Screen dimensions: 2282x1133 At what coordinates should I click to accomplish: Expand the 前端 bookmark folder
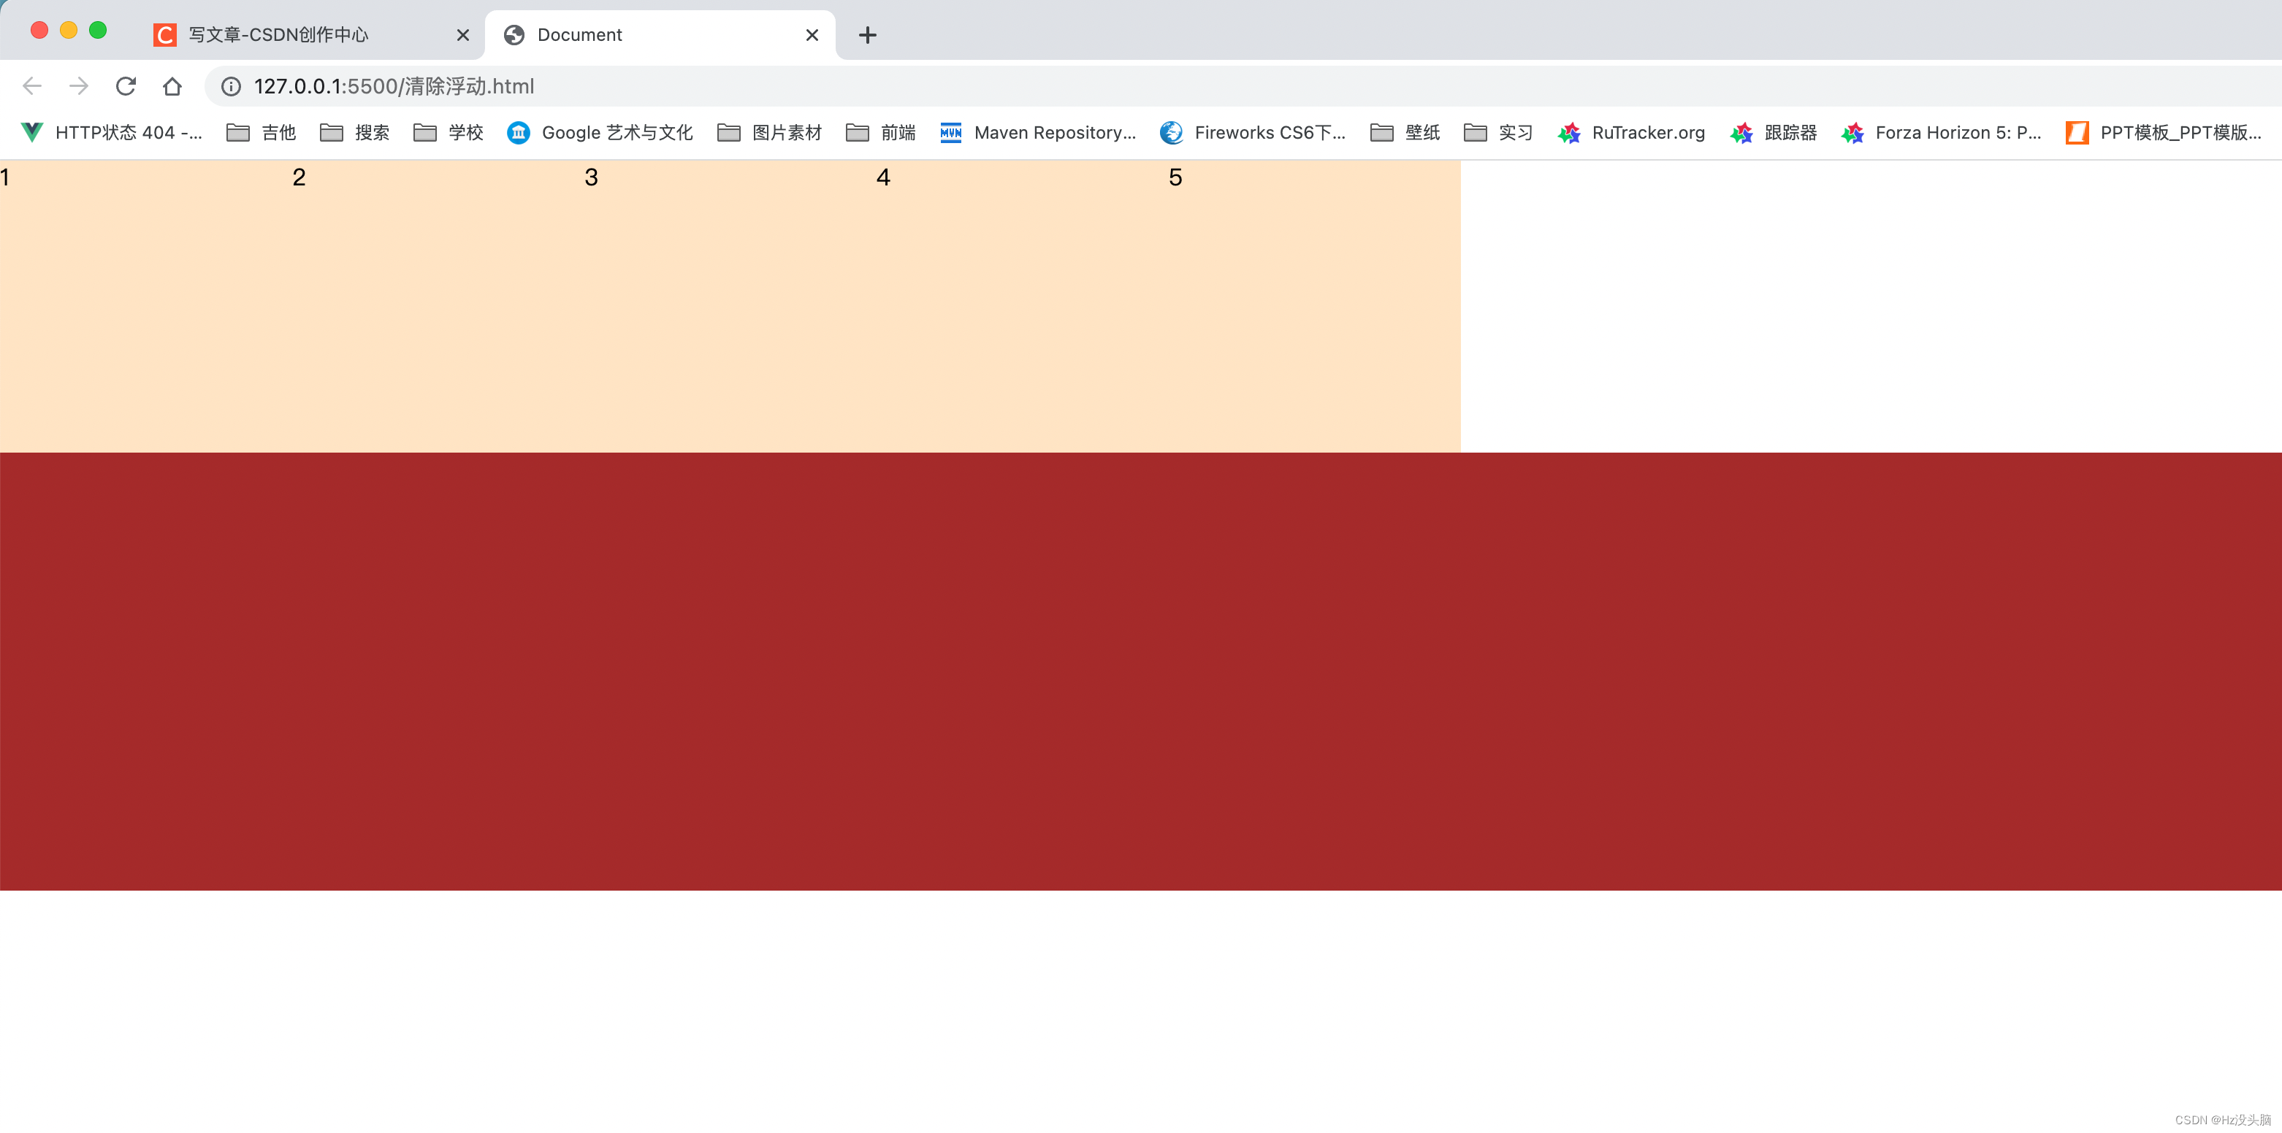pos(880,133)
